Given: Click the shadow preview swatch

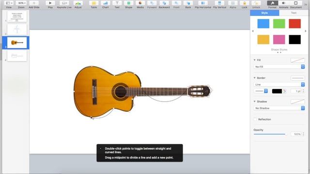Looking at the screenshot, I should coord(297,101).
